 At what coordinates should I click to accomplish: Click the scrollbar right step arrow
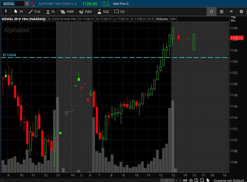coord(180,180)
